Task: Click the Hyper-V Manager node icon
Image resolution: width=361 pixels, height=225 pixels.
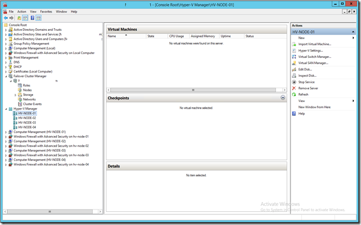Action: pos(10,109)
